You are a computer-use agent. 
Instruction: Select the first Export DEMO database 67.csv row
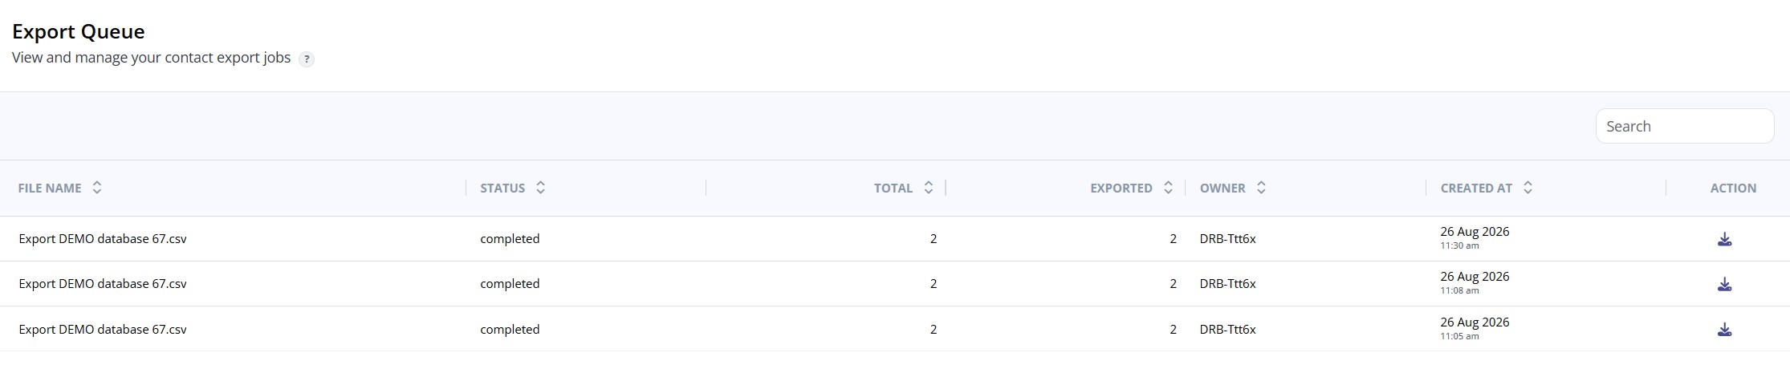coord(895,239)
